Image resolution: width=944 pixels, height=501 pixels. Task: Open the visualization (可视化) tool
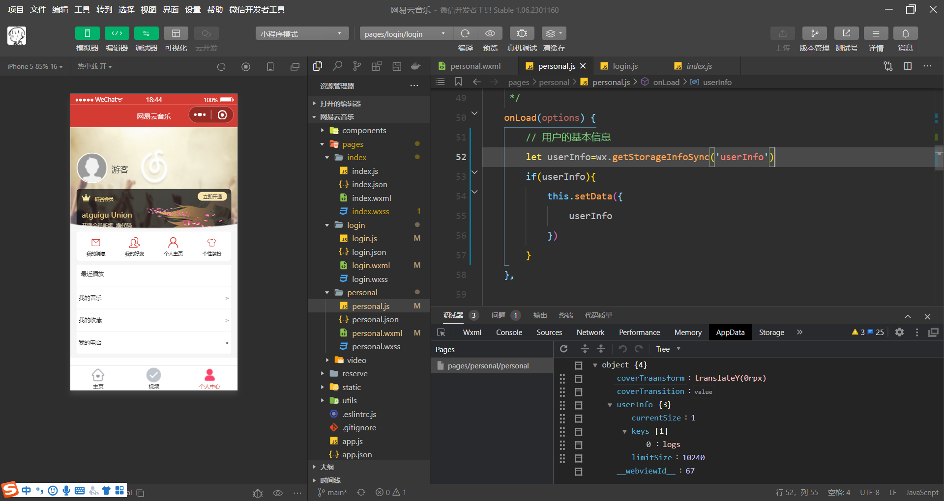tap(176, 33)
